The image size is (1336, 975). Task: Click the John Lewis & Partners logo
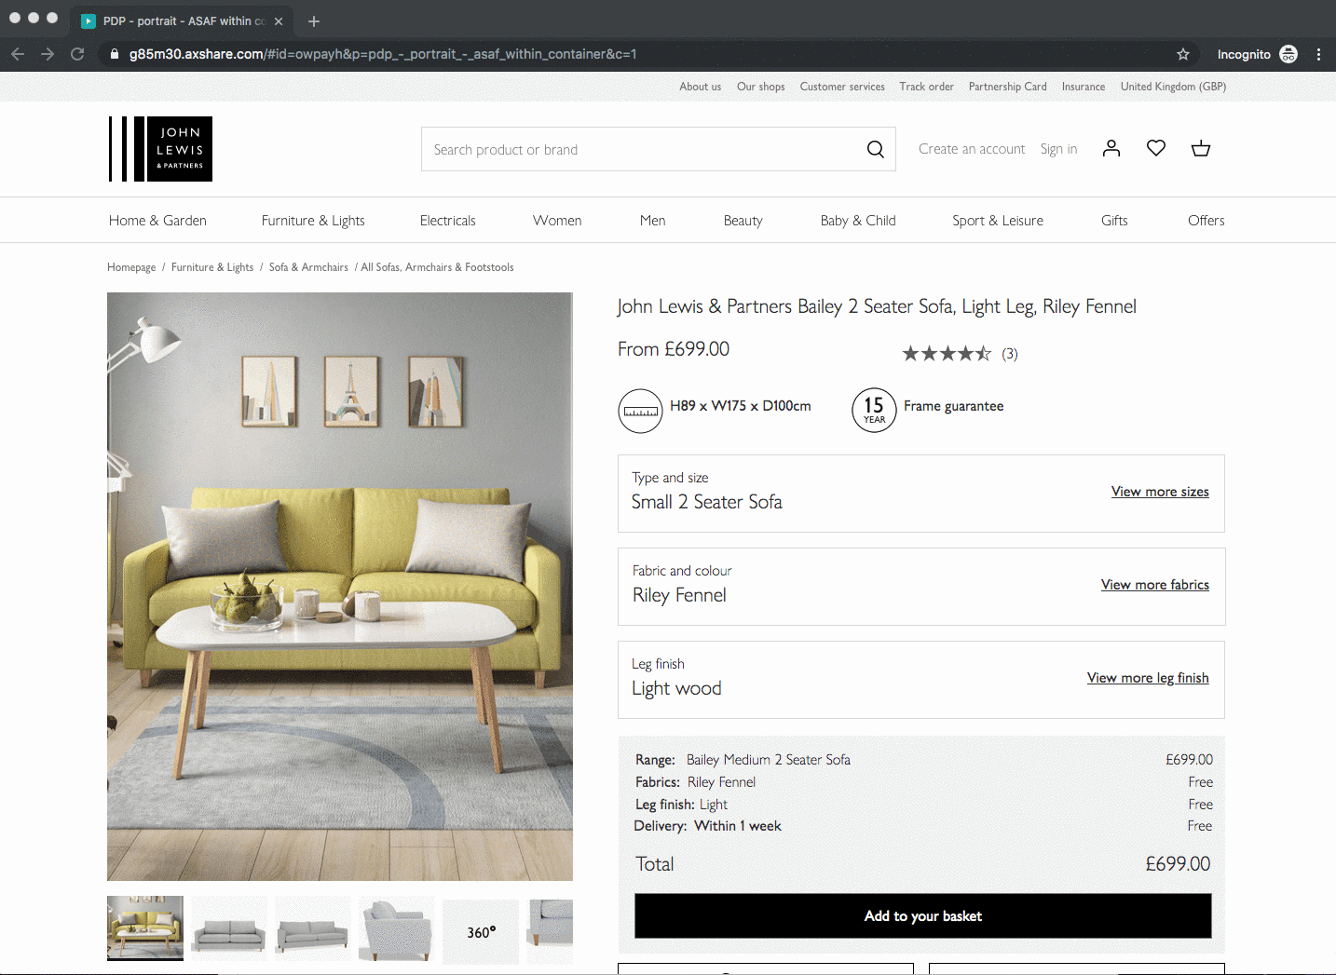160,149
